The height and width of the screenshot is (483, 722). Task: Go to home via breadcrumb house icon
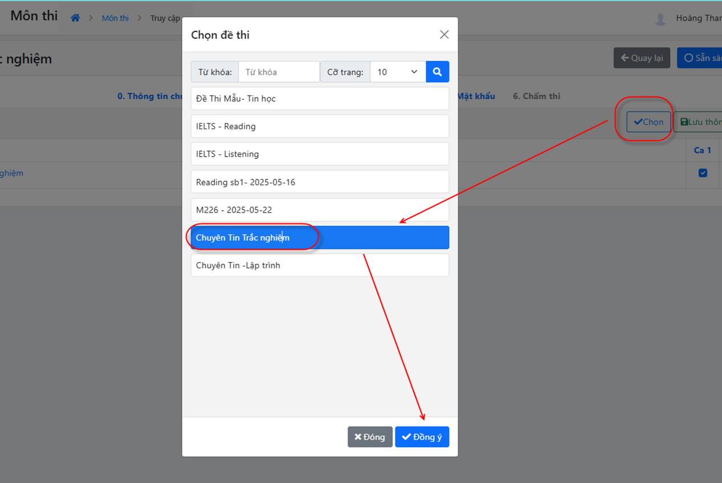pos(75,18)
